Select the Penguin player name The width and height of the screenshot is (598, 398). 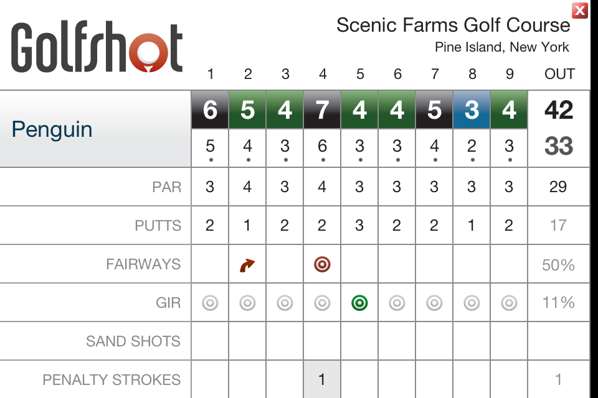[x=52, y=129]
